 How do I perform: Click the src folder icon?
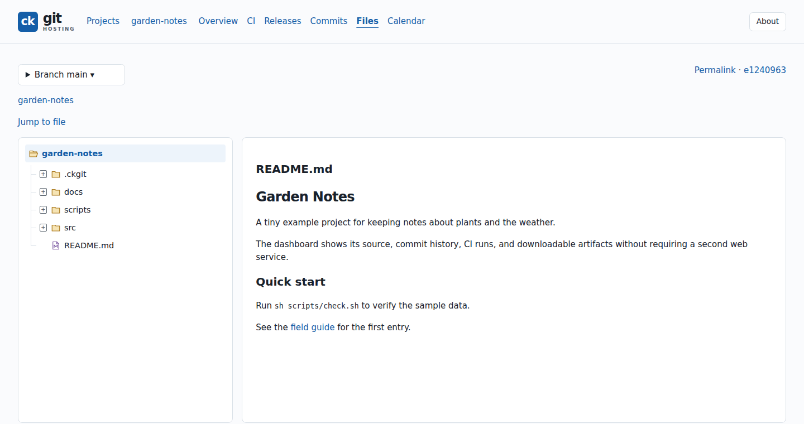[x=56, y=228]
